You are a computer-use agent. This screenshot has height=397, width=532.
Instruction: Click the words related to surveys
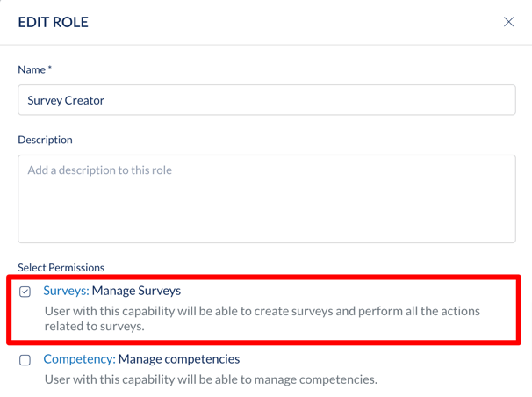(x=94, y=327)
